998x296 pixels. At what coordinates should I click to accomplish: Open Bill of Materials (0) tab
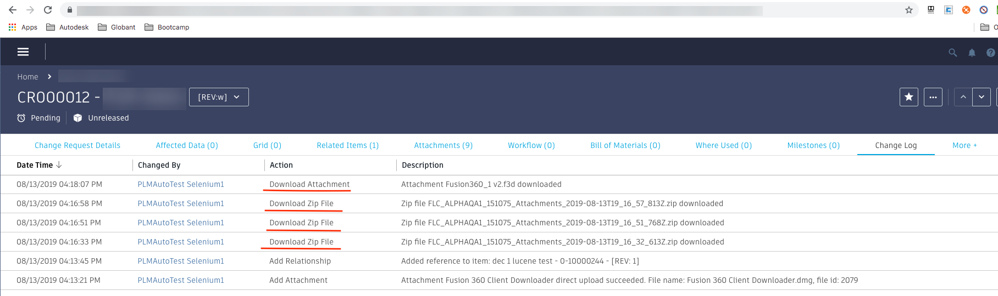[625, 145]
